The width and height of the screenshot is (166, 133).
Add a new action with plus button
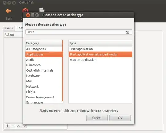click(7, 126)
